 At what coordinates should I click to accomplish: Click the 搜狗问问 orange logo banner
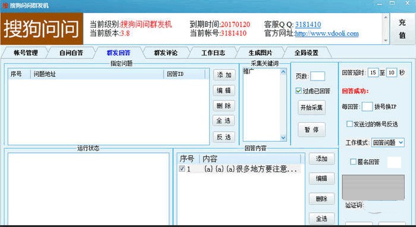click(x=42, y=29)
